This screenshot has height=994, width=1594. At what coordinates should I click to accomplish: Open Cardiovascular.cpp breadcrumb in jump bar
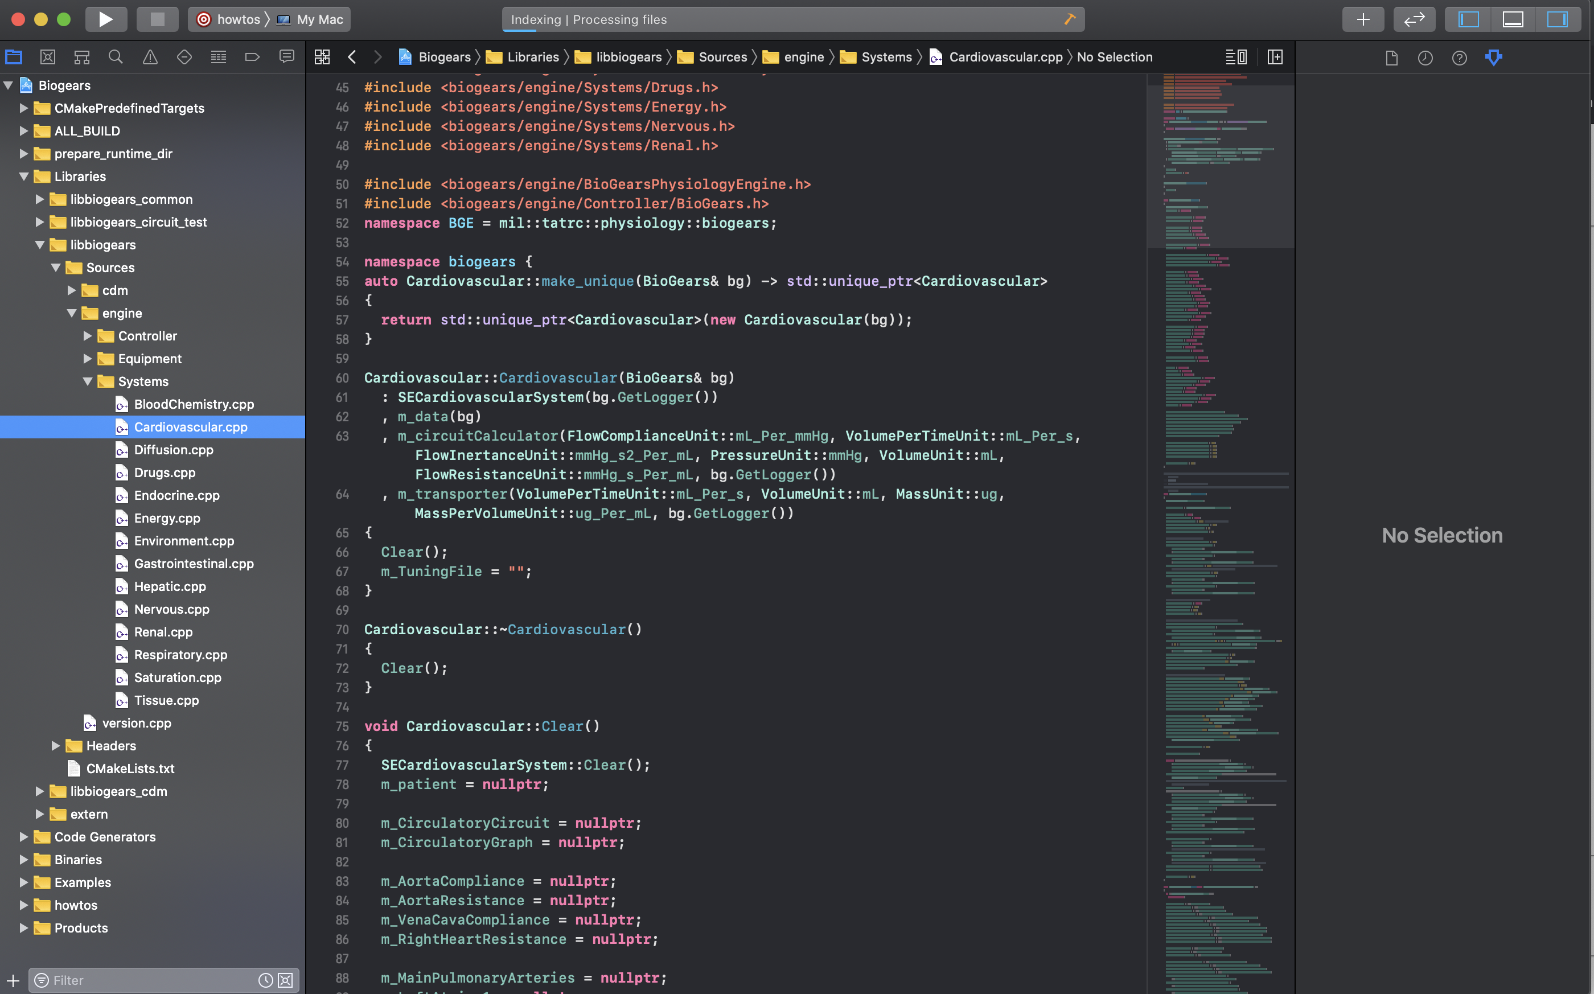[996, 57]
